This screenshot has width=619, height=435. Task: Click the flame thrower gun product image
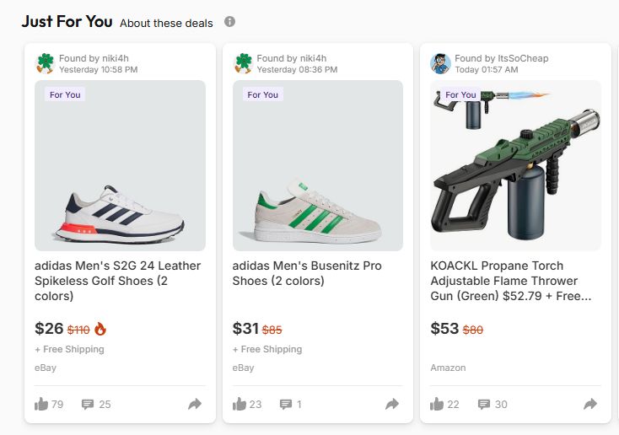[x=515, y=165]
